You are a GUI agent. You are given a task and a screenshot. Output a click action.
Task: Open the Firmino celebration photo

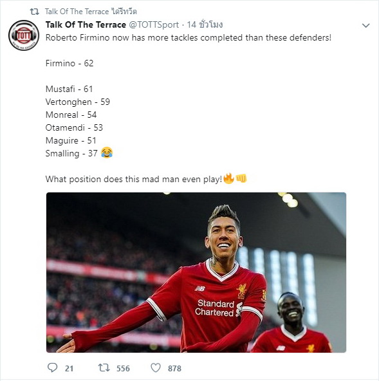tap(196, 272)
